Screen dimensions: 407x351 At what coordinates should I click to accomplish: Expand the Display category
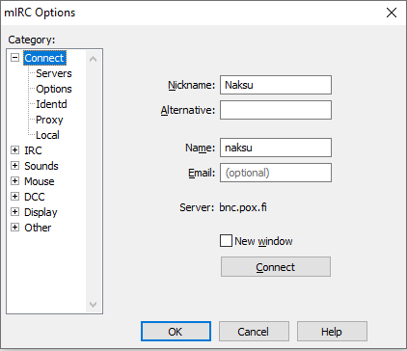coord(14,212)
